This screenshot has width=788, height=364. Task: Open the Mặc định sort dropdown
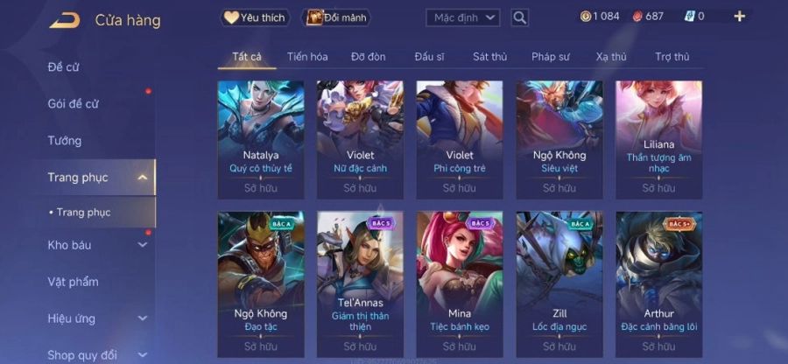coord(463,18)
